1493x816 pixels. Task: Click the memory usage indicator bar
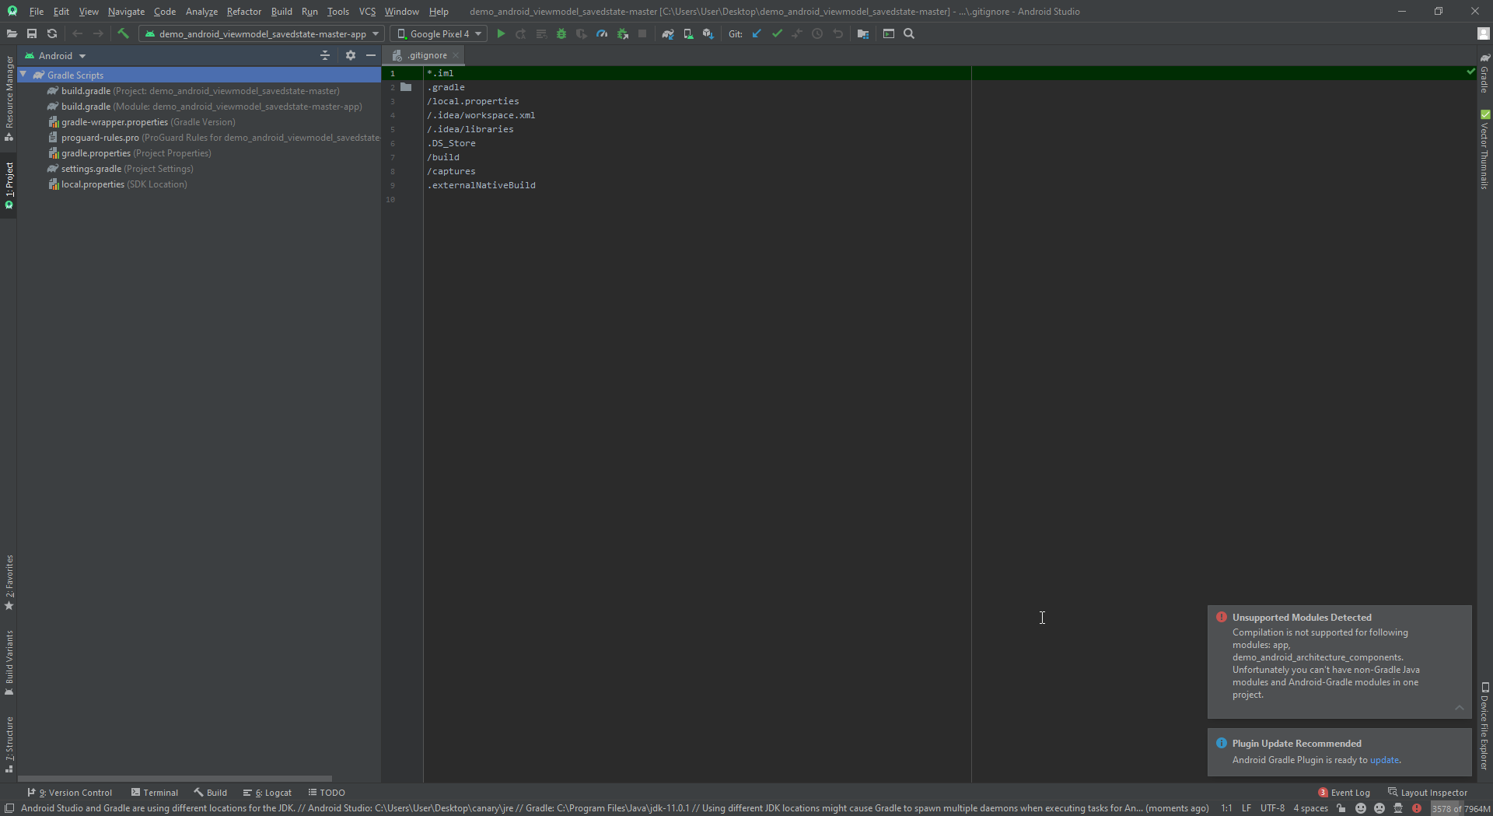pos(1460,808)
